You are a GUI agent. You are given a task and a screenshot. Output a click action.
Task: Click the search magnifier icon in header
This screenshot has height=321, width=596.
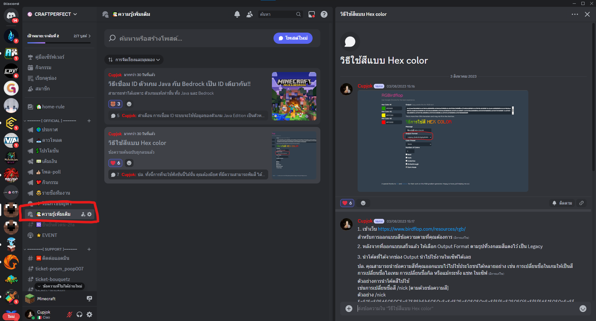[298, 14]
